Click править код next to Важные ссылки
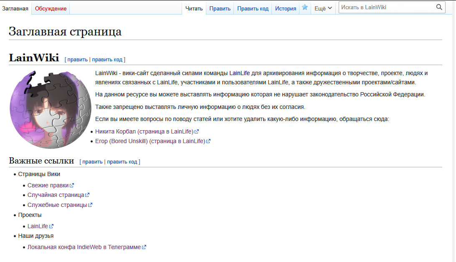The image size is (456, 262). tap(122, 162)
